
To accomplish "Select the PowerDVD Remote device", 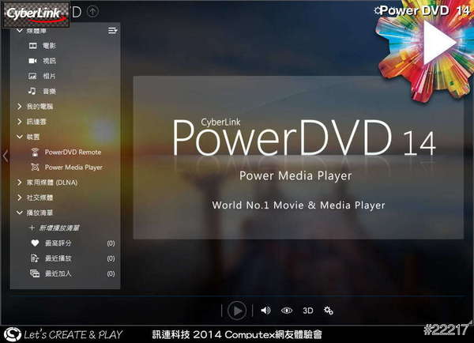I will [x=72, y=152].
